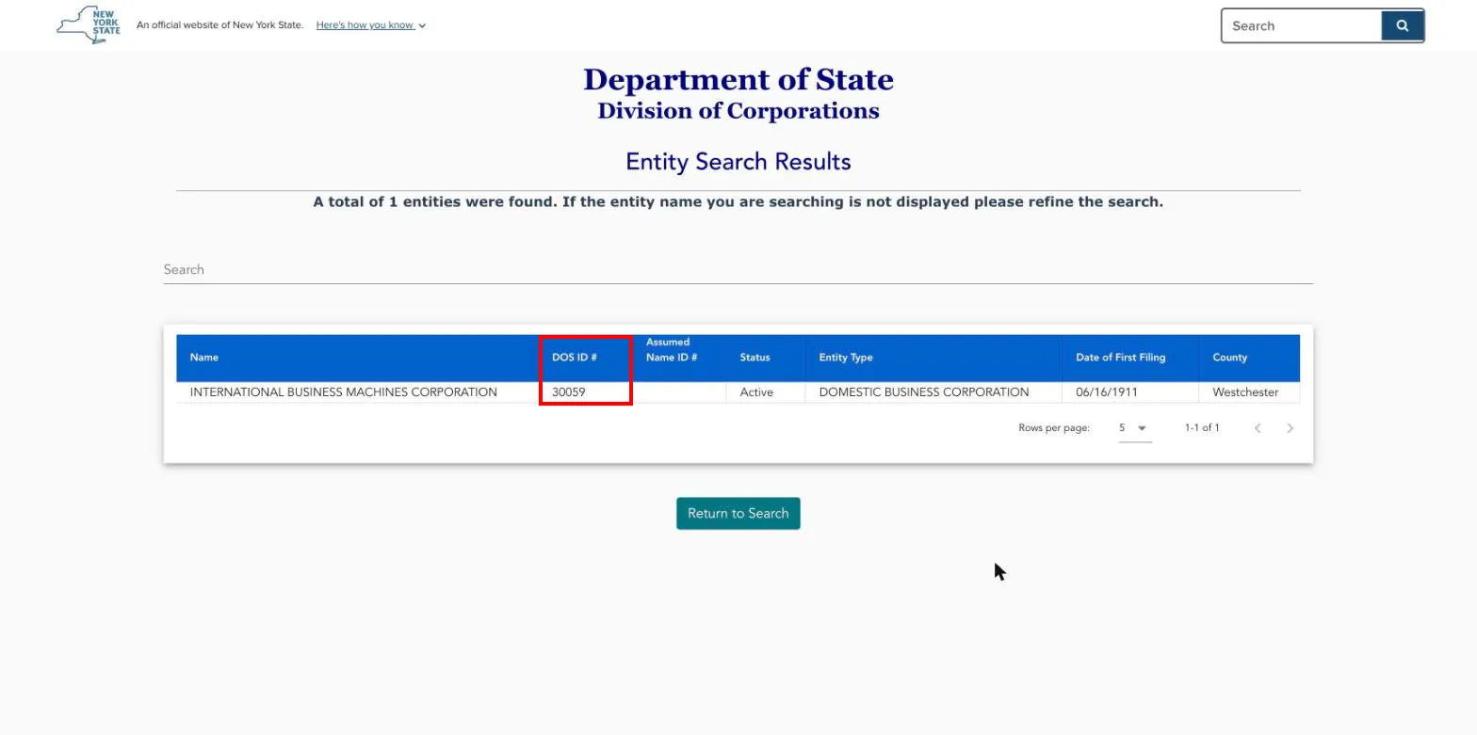Open INTERNATIONAL BUSINESS MACHINES CORPORATION entity

point(344,392)
